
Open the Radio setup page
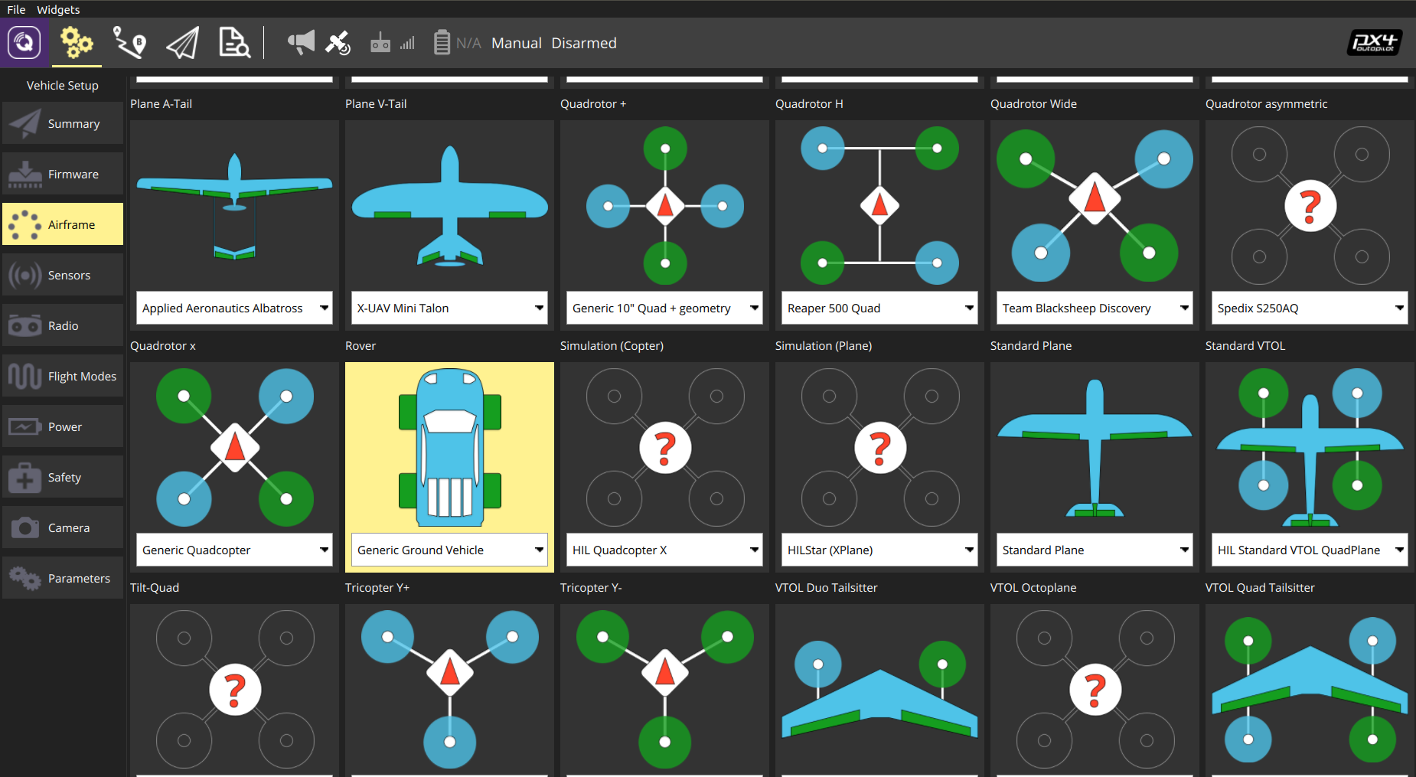point(63,325)
